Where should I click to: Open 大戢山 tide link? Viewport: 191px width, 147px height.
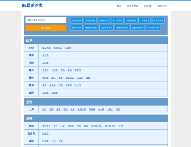coord(110,109)
